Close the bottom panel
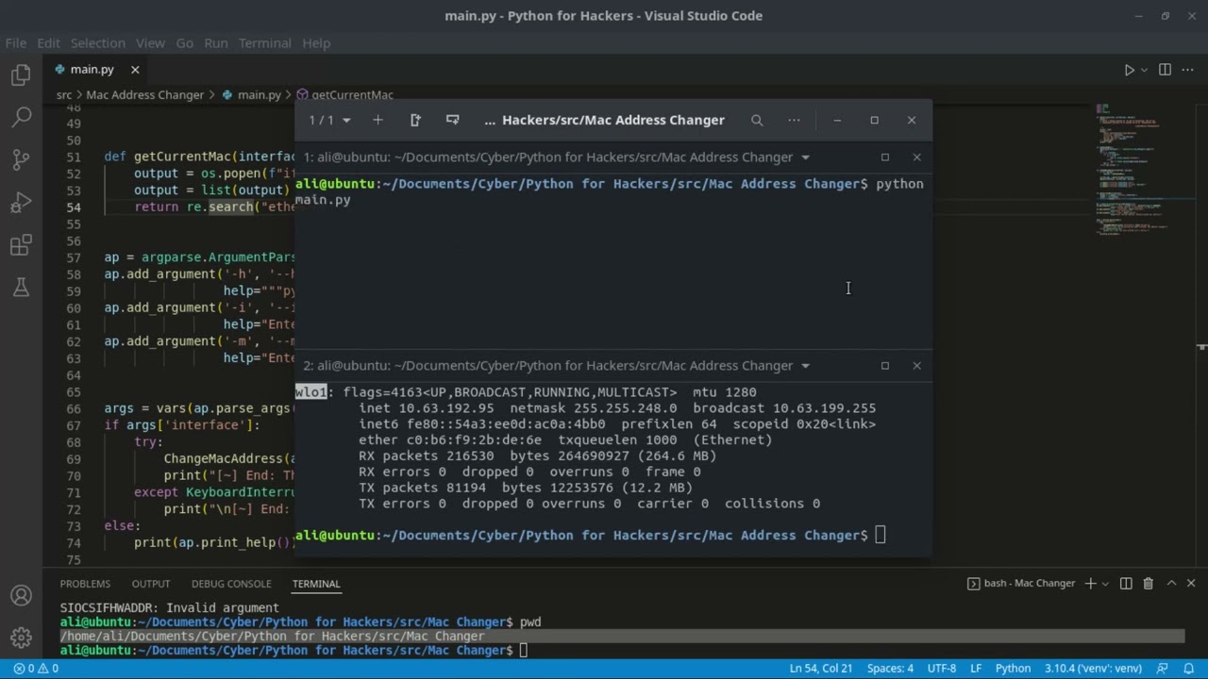This screenshot has height=679, width=1208. [1193, 584]
